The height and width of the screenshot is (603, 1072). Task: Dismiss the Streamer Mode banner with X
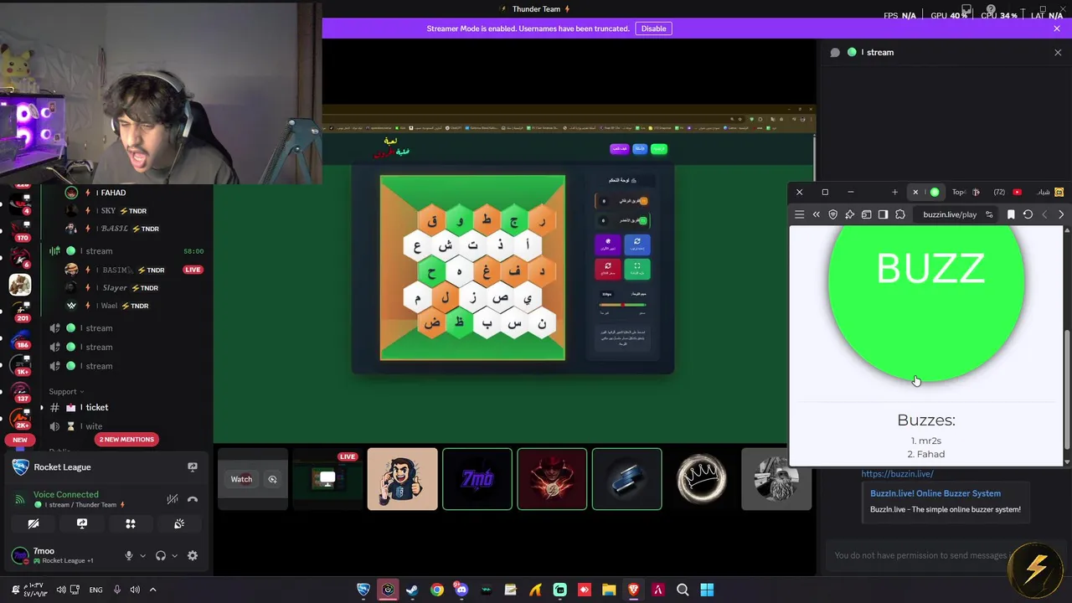1057,28
